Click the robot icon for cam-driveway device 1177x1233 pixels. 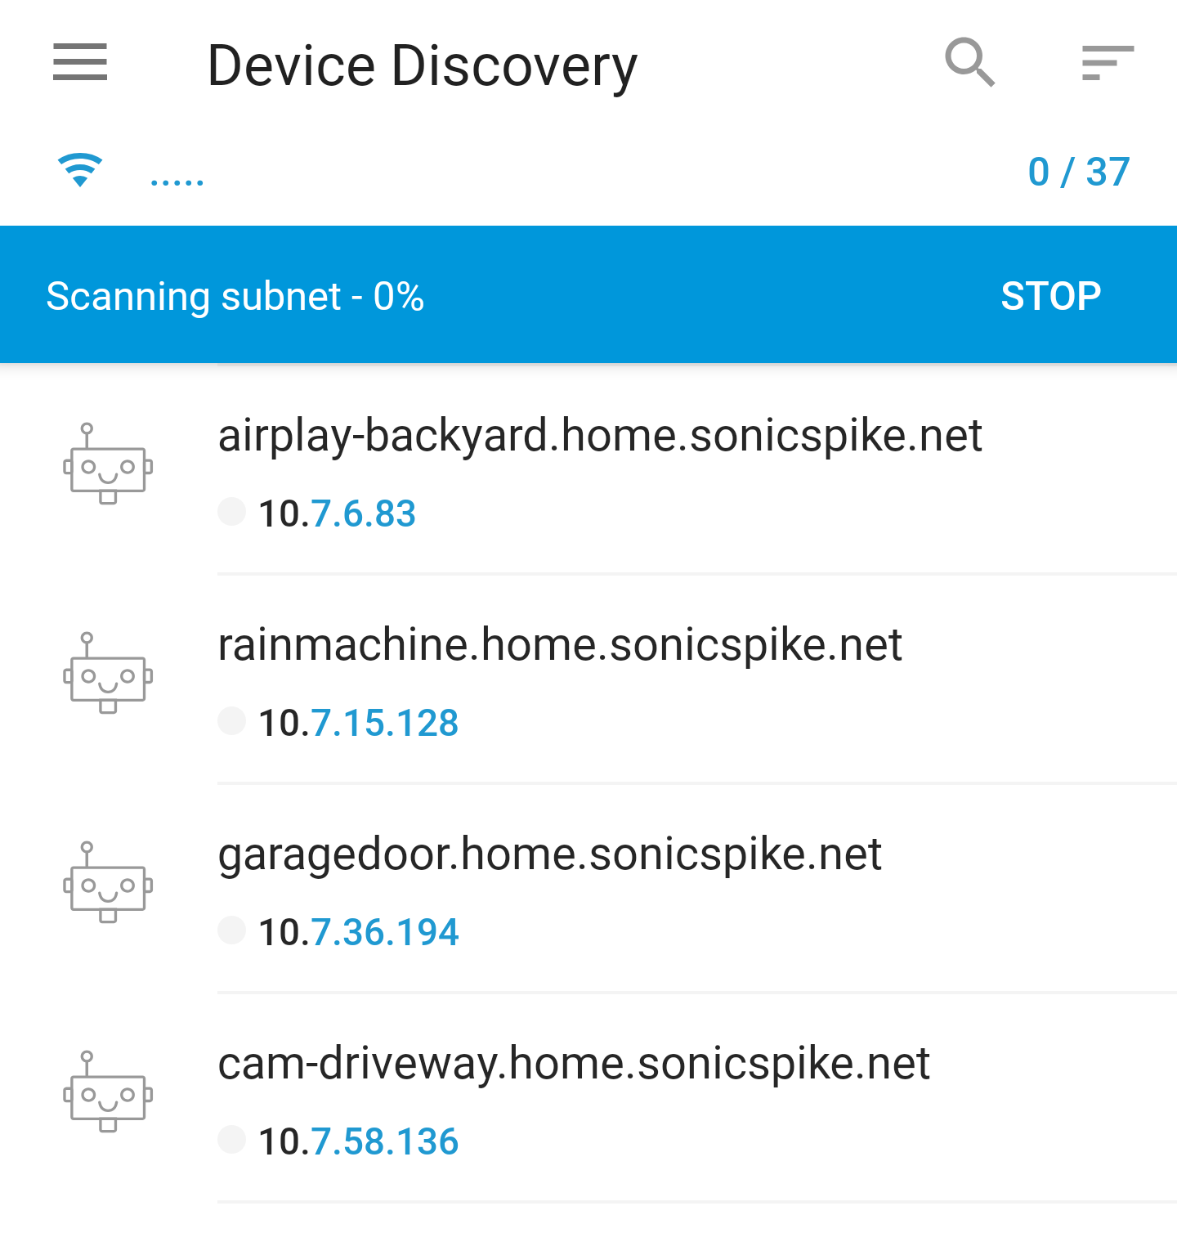[x=108, y=1092]
